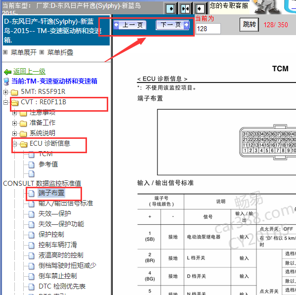Open the 控制车辆打滑 document item
This screenshot has width=296, height=295.
[58, 245]
